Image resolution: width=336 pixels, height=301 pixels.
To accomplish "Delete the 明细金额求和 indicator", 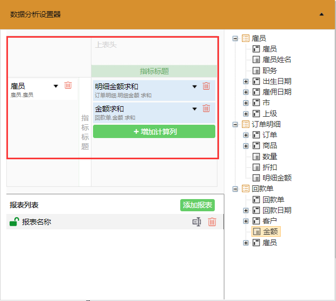I will 206,86.
